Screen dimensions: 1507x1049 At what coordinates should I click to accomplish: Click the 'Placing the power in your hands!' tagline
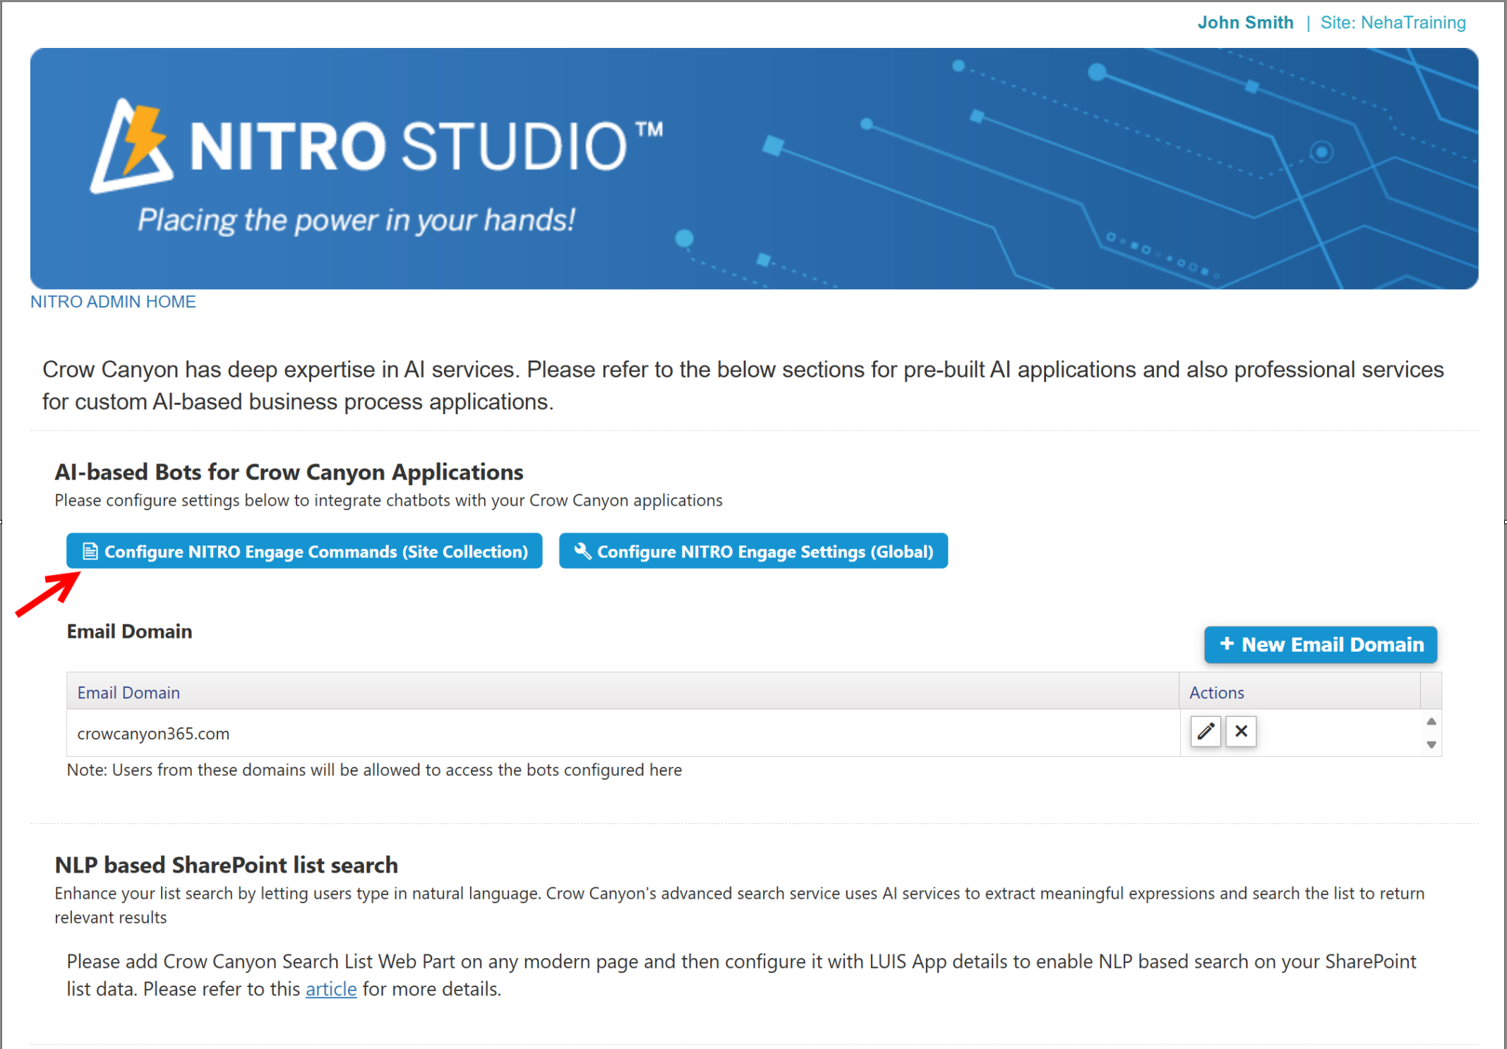(356, 220)
